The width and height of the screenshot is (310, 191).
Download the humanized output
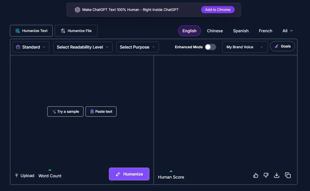pyautogui.click(x=277, y=175)
